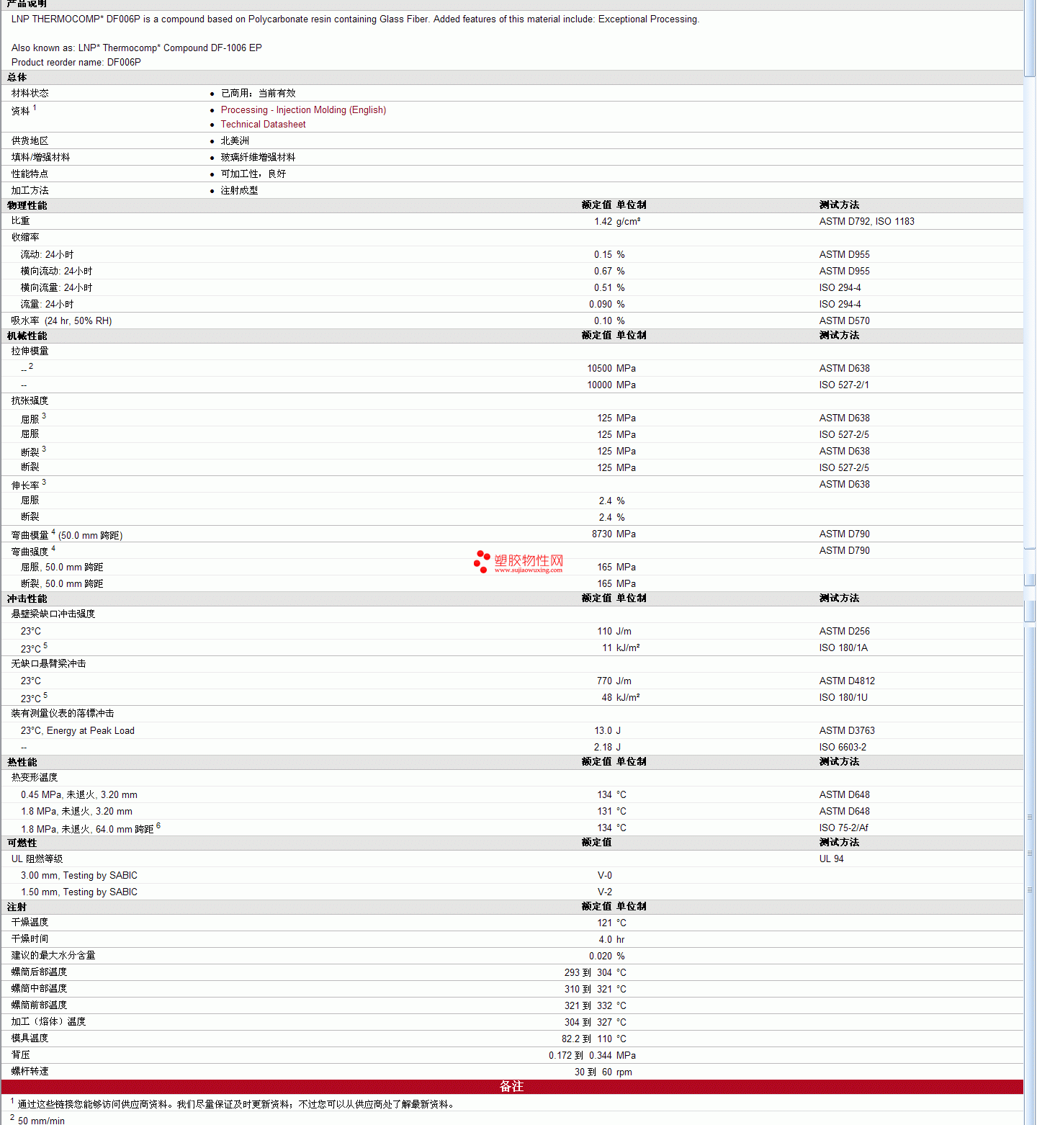1037x1125 pixels.
Task: Select the flame rating V-2
Action: pyautogui.click(x=605, y=892)
